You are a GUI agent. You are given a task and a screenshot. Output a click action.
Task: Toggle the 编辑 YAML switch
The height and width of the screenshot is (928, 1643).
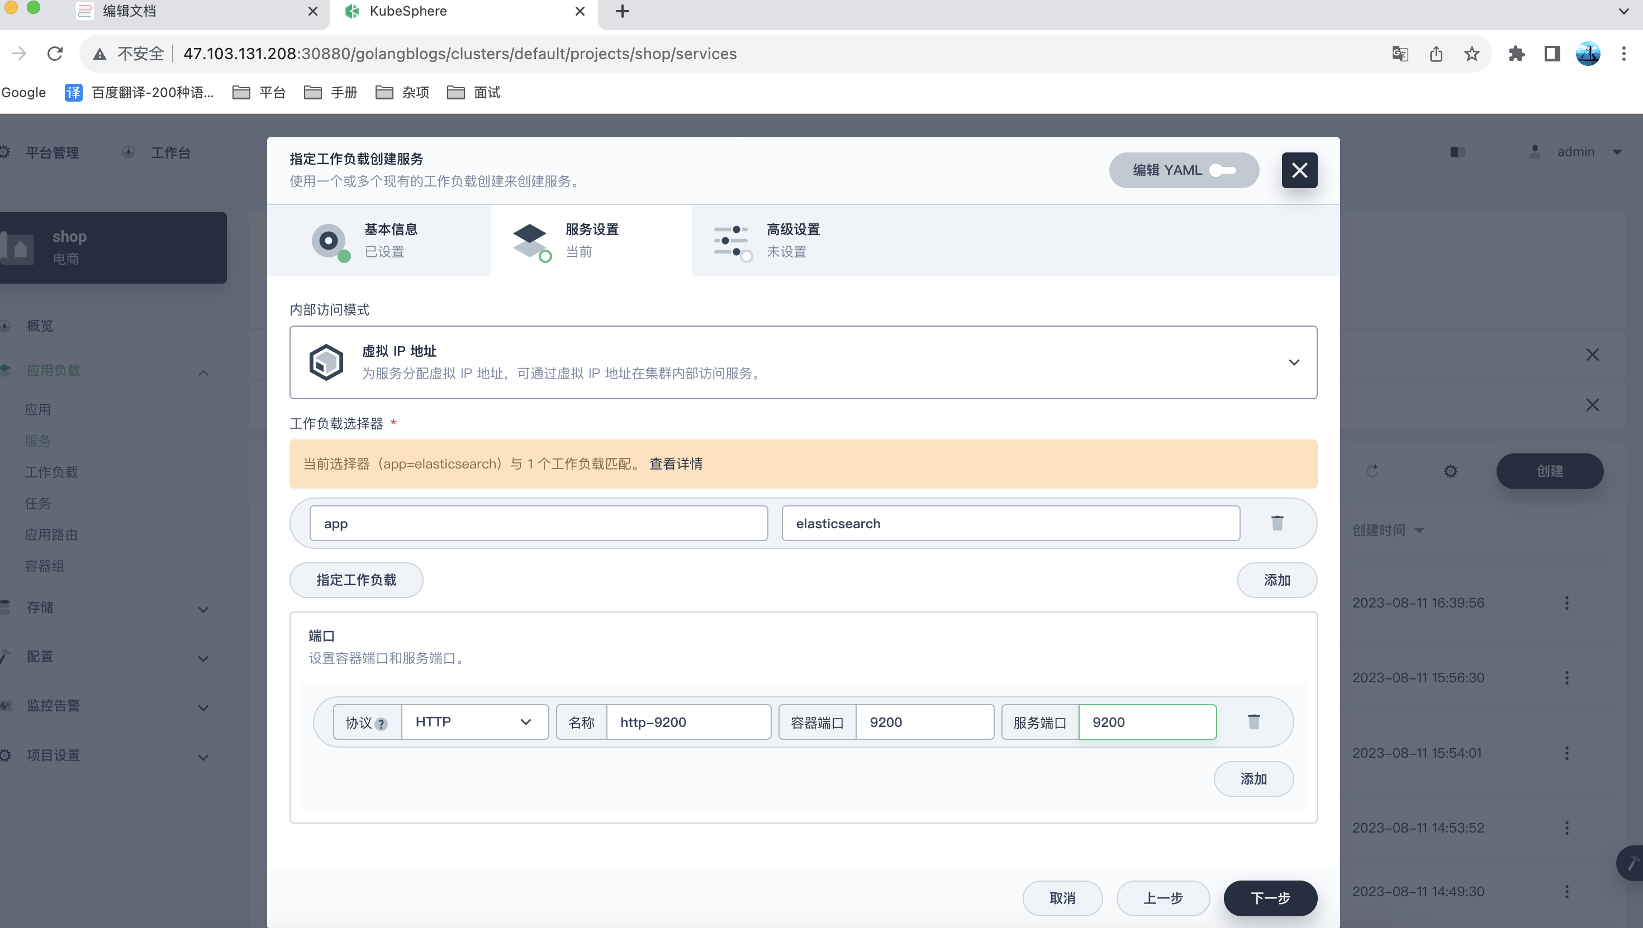(x=1223, y=170)
